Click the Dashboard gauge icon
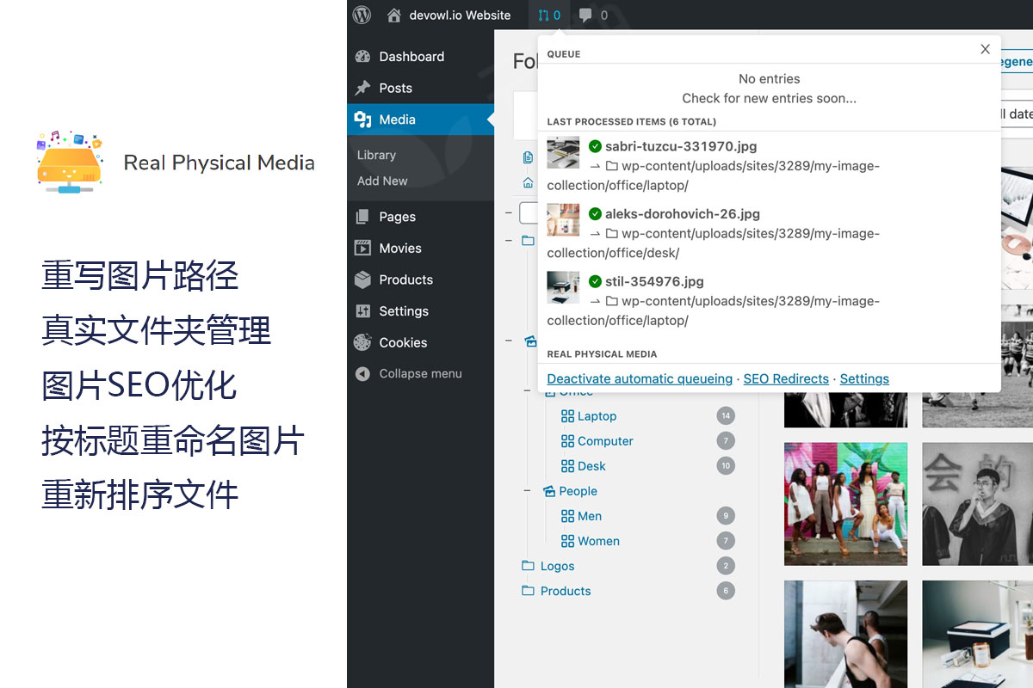Image resolution: width=1033 pixels, height=688 pixels. coord(362,57)
